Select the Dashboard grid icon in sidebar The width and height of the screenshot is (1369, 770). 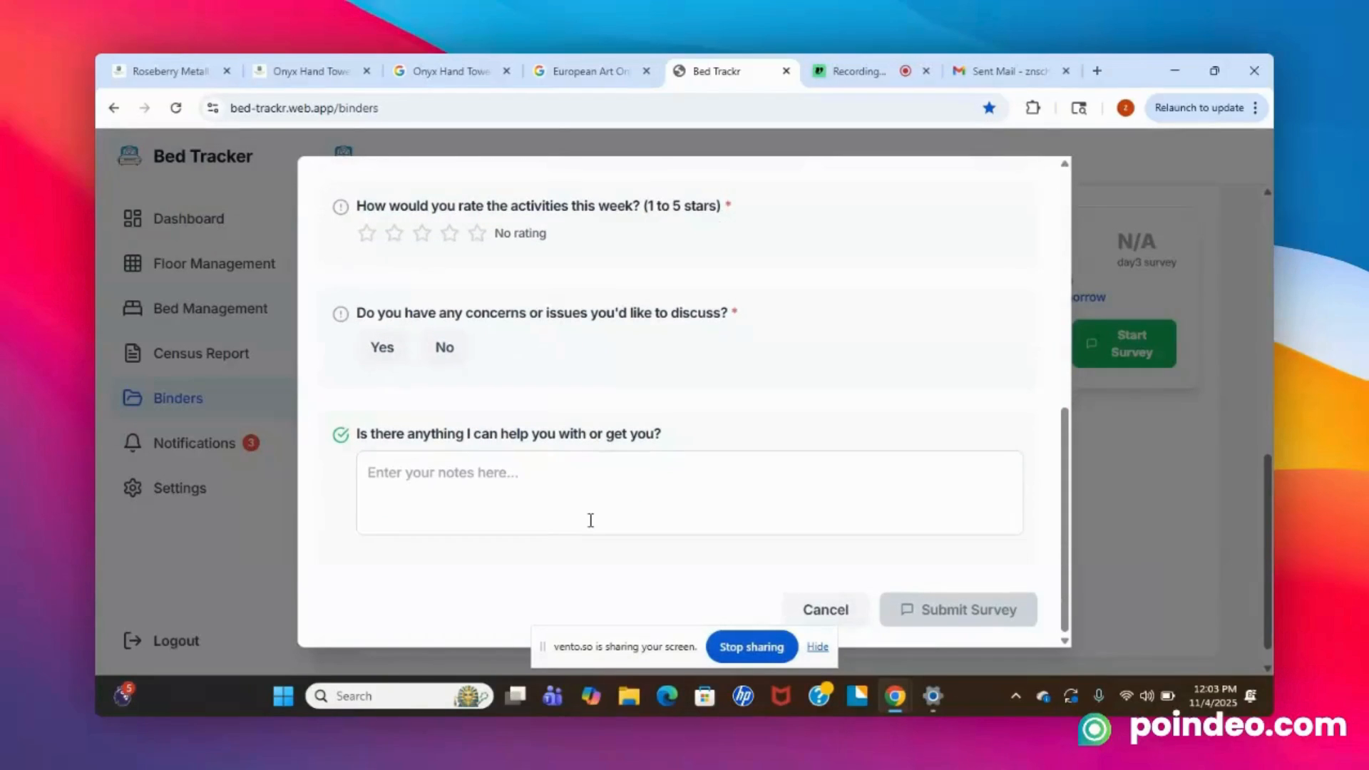133,218
